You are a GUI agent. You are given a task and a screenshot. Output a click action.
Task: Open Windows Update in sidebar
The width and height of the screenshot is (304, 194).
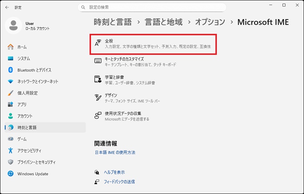tap(32, 174)
